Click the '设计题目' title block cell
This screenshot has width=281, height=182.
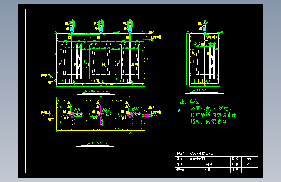180,154
